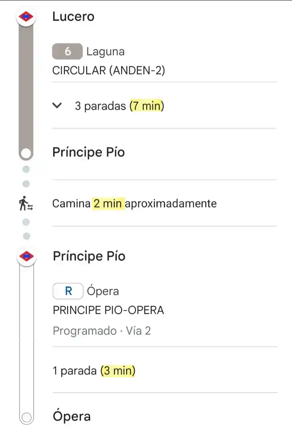Click the white stop circle ending line 6

pyautogui.click(x=26, y=153)
